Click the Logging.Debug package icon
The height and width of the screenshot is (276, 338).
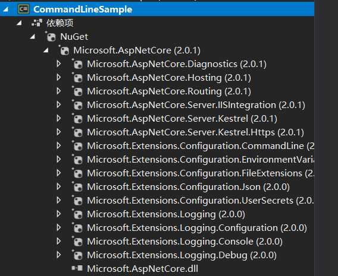77,255
